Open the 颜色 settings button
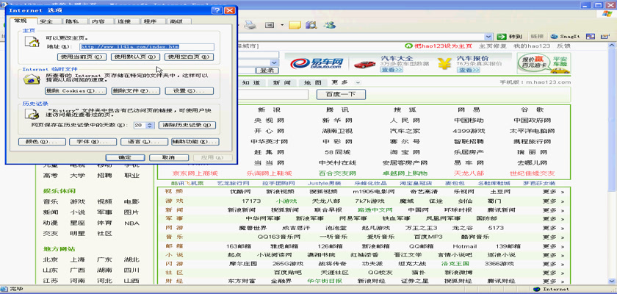Image resolution: width=617 pixels, height=294 pixels. [x=42, y=142]
